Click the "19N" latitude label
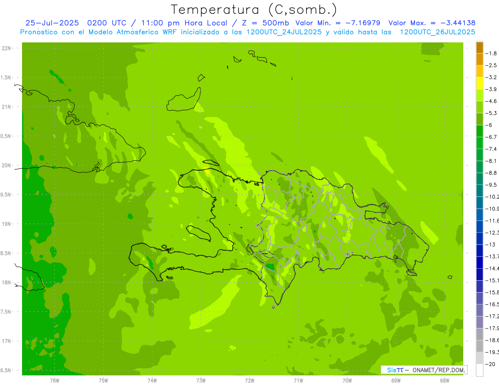The height and width of the screenshot is (386, 499). (6, 224)
